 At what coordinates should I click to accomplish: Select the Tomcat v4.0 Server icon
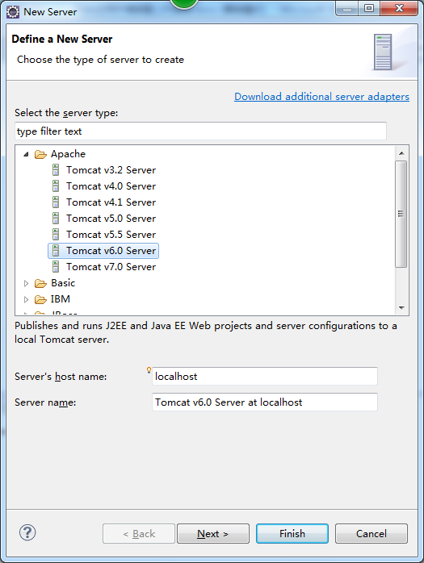click(x=56, y=186)
